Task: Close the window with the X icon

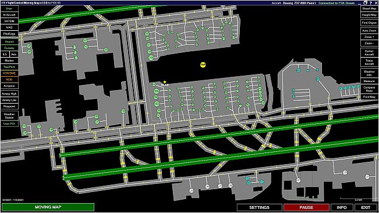Action: tap(376, 3)
